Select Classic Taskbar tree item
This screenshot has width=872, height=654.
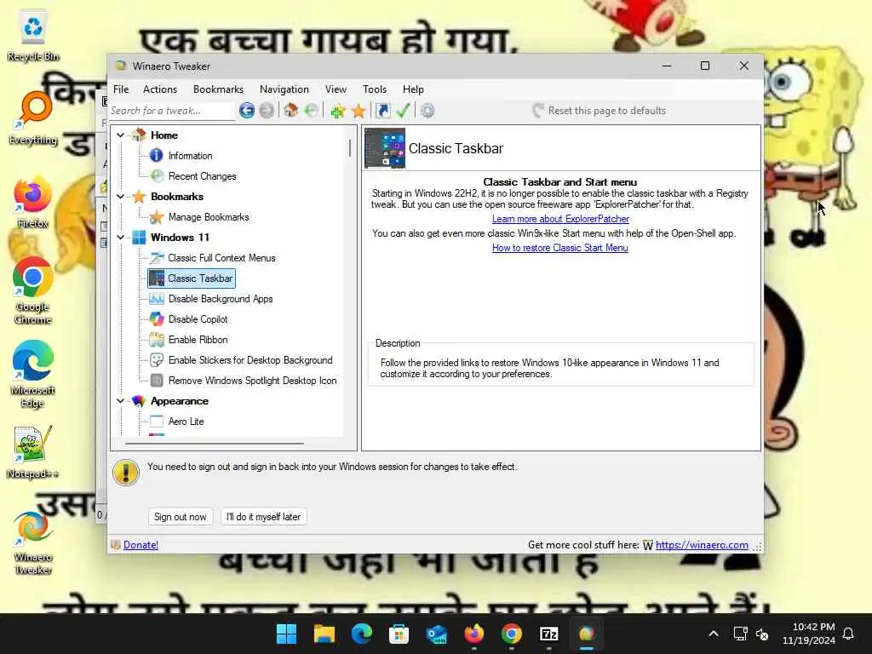[192, 278]
